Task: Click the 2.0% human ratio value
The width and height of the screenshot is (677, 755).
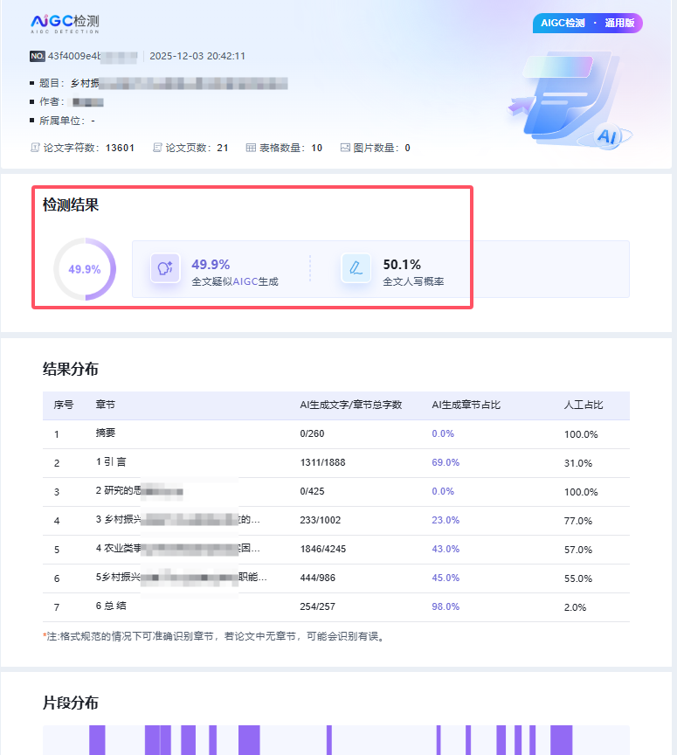Action: (x=576, y=607)
